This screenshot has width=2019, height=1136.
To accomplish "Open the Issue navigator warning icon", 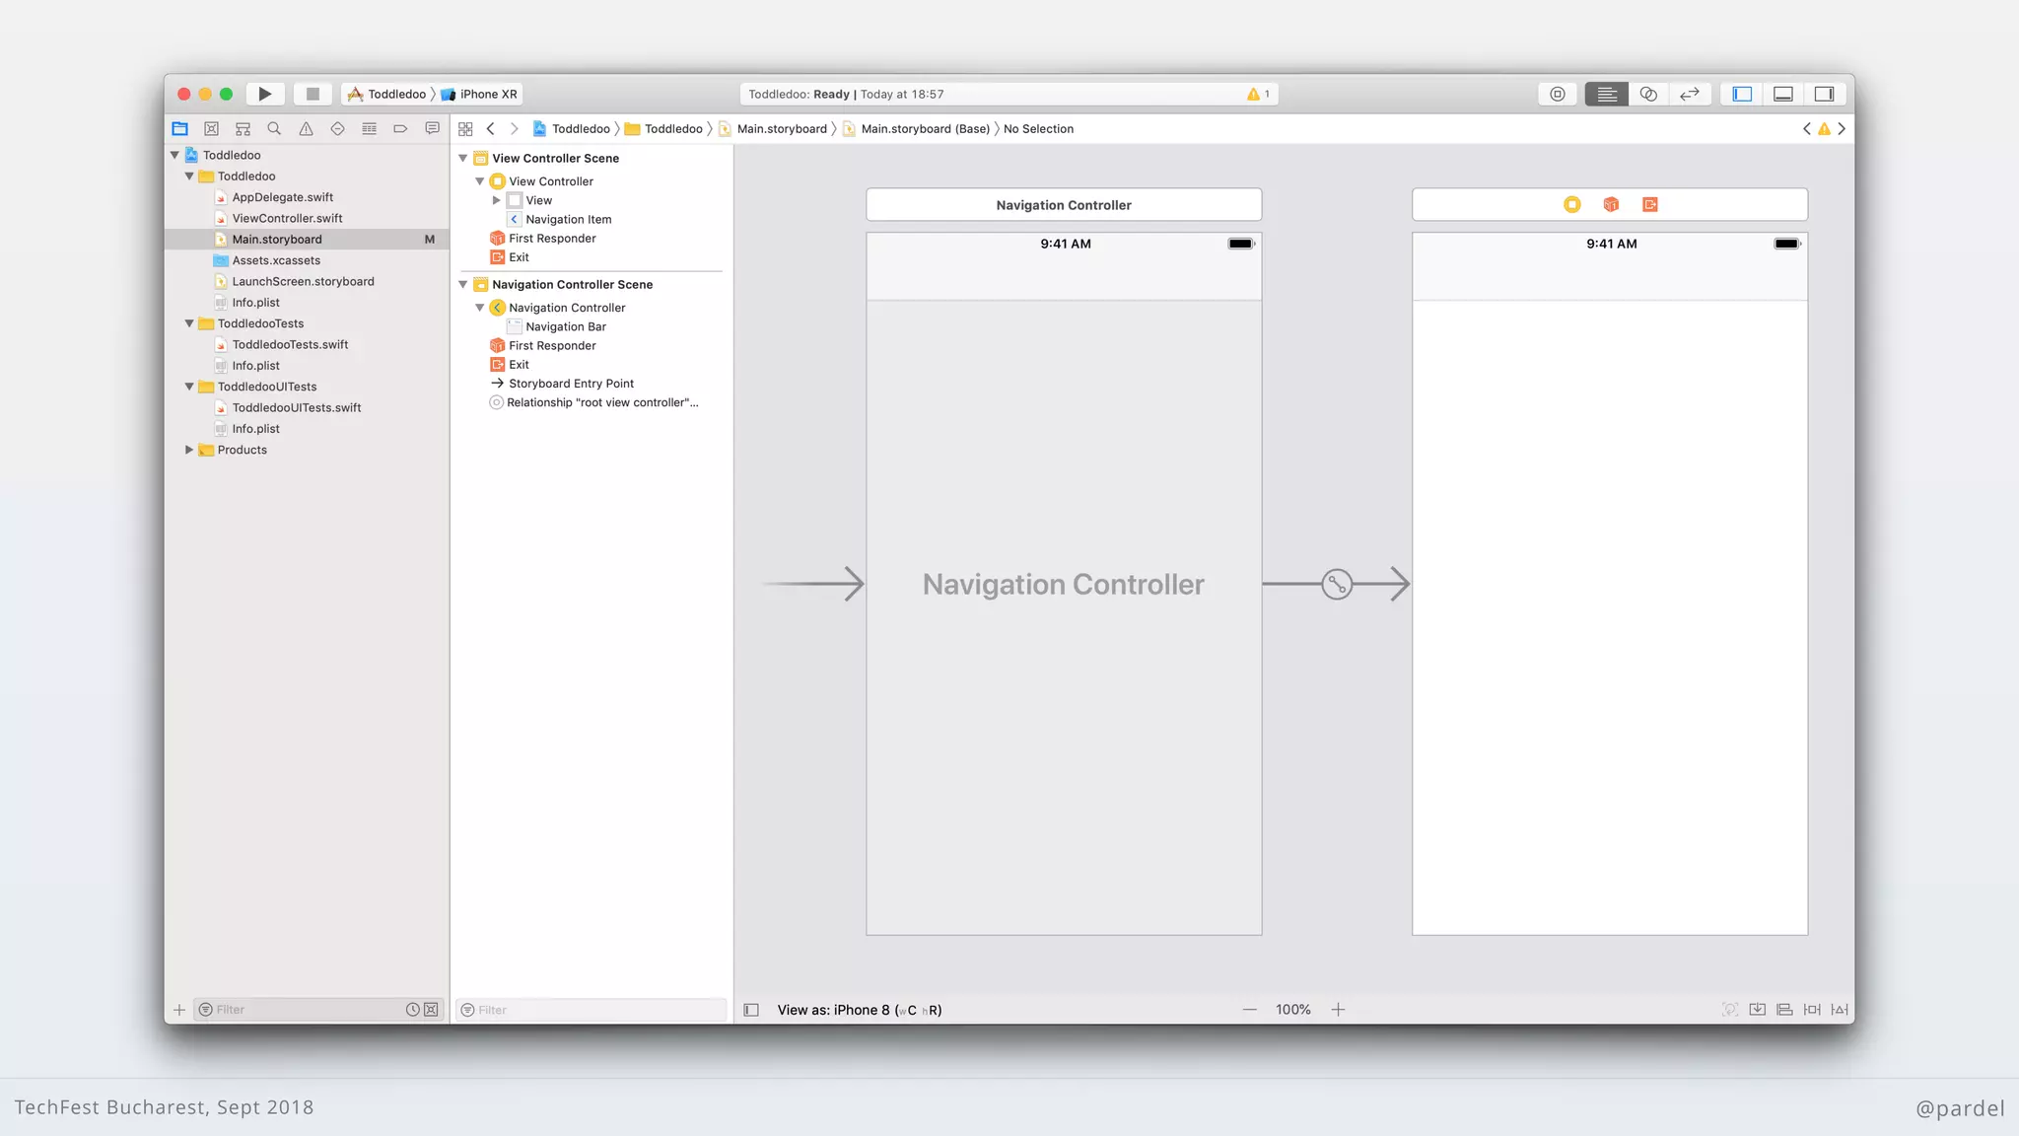I will (x=306, y=128).
